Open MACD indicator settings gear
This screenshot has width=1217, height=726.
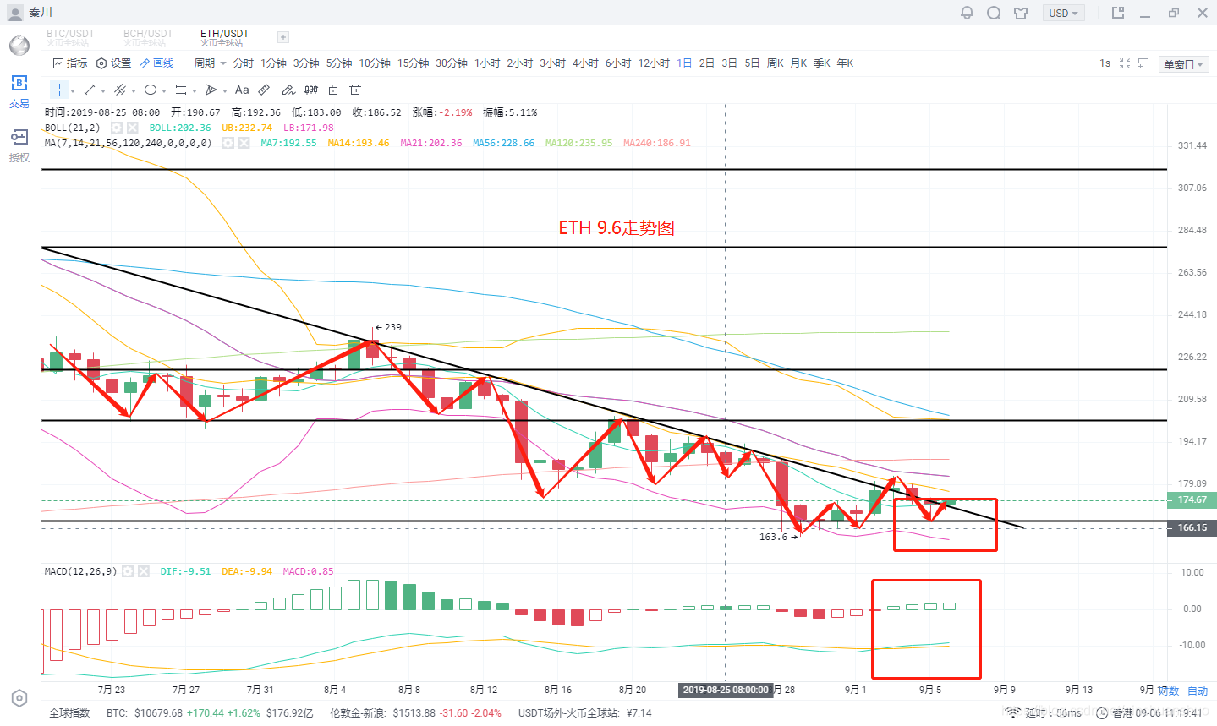pos(128,571)
